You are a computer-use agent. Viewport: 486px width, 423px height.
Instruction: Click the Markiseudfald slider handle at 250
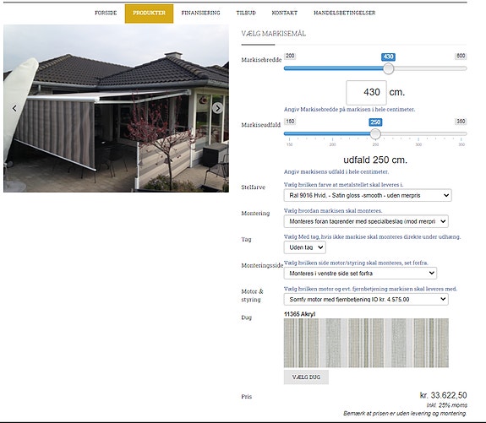pos(375,133)
